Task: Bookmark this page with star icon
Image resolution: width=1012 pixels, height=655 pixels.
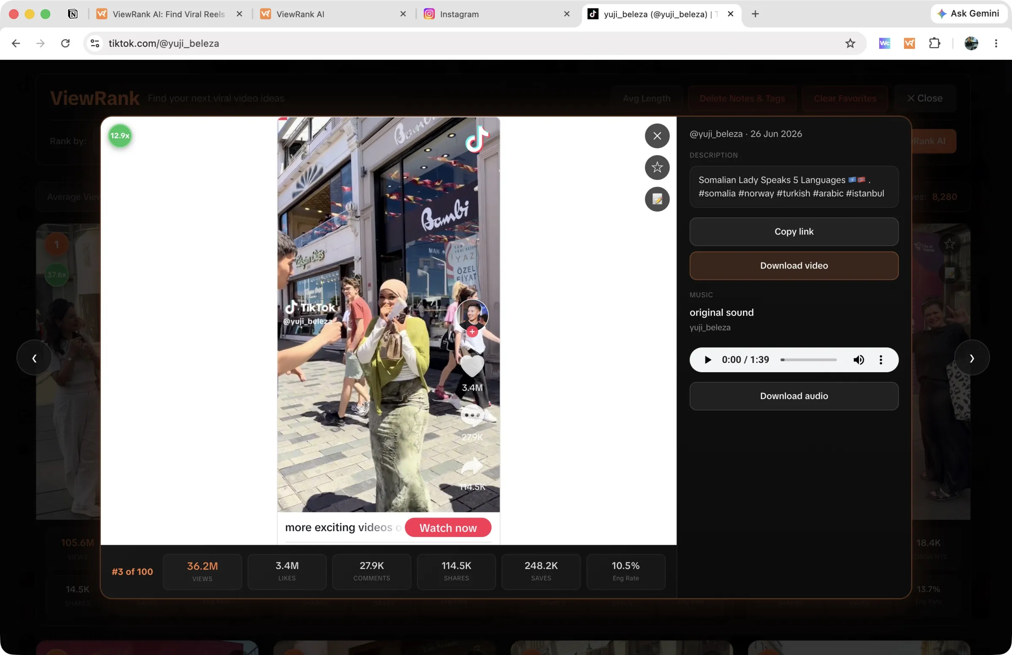Action: pos(850,43)
